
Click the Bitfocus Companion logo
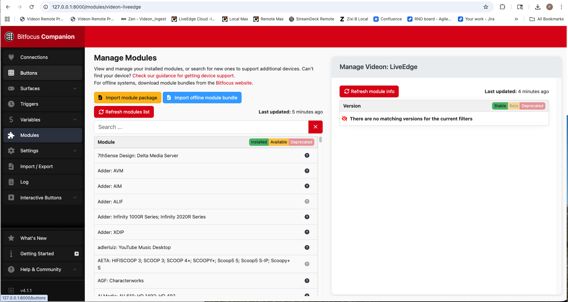point(9,37)
